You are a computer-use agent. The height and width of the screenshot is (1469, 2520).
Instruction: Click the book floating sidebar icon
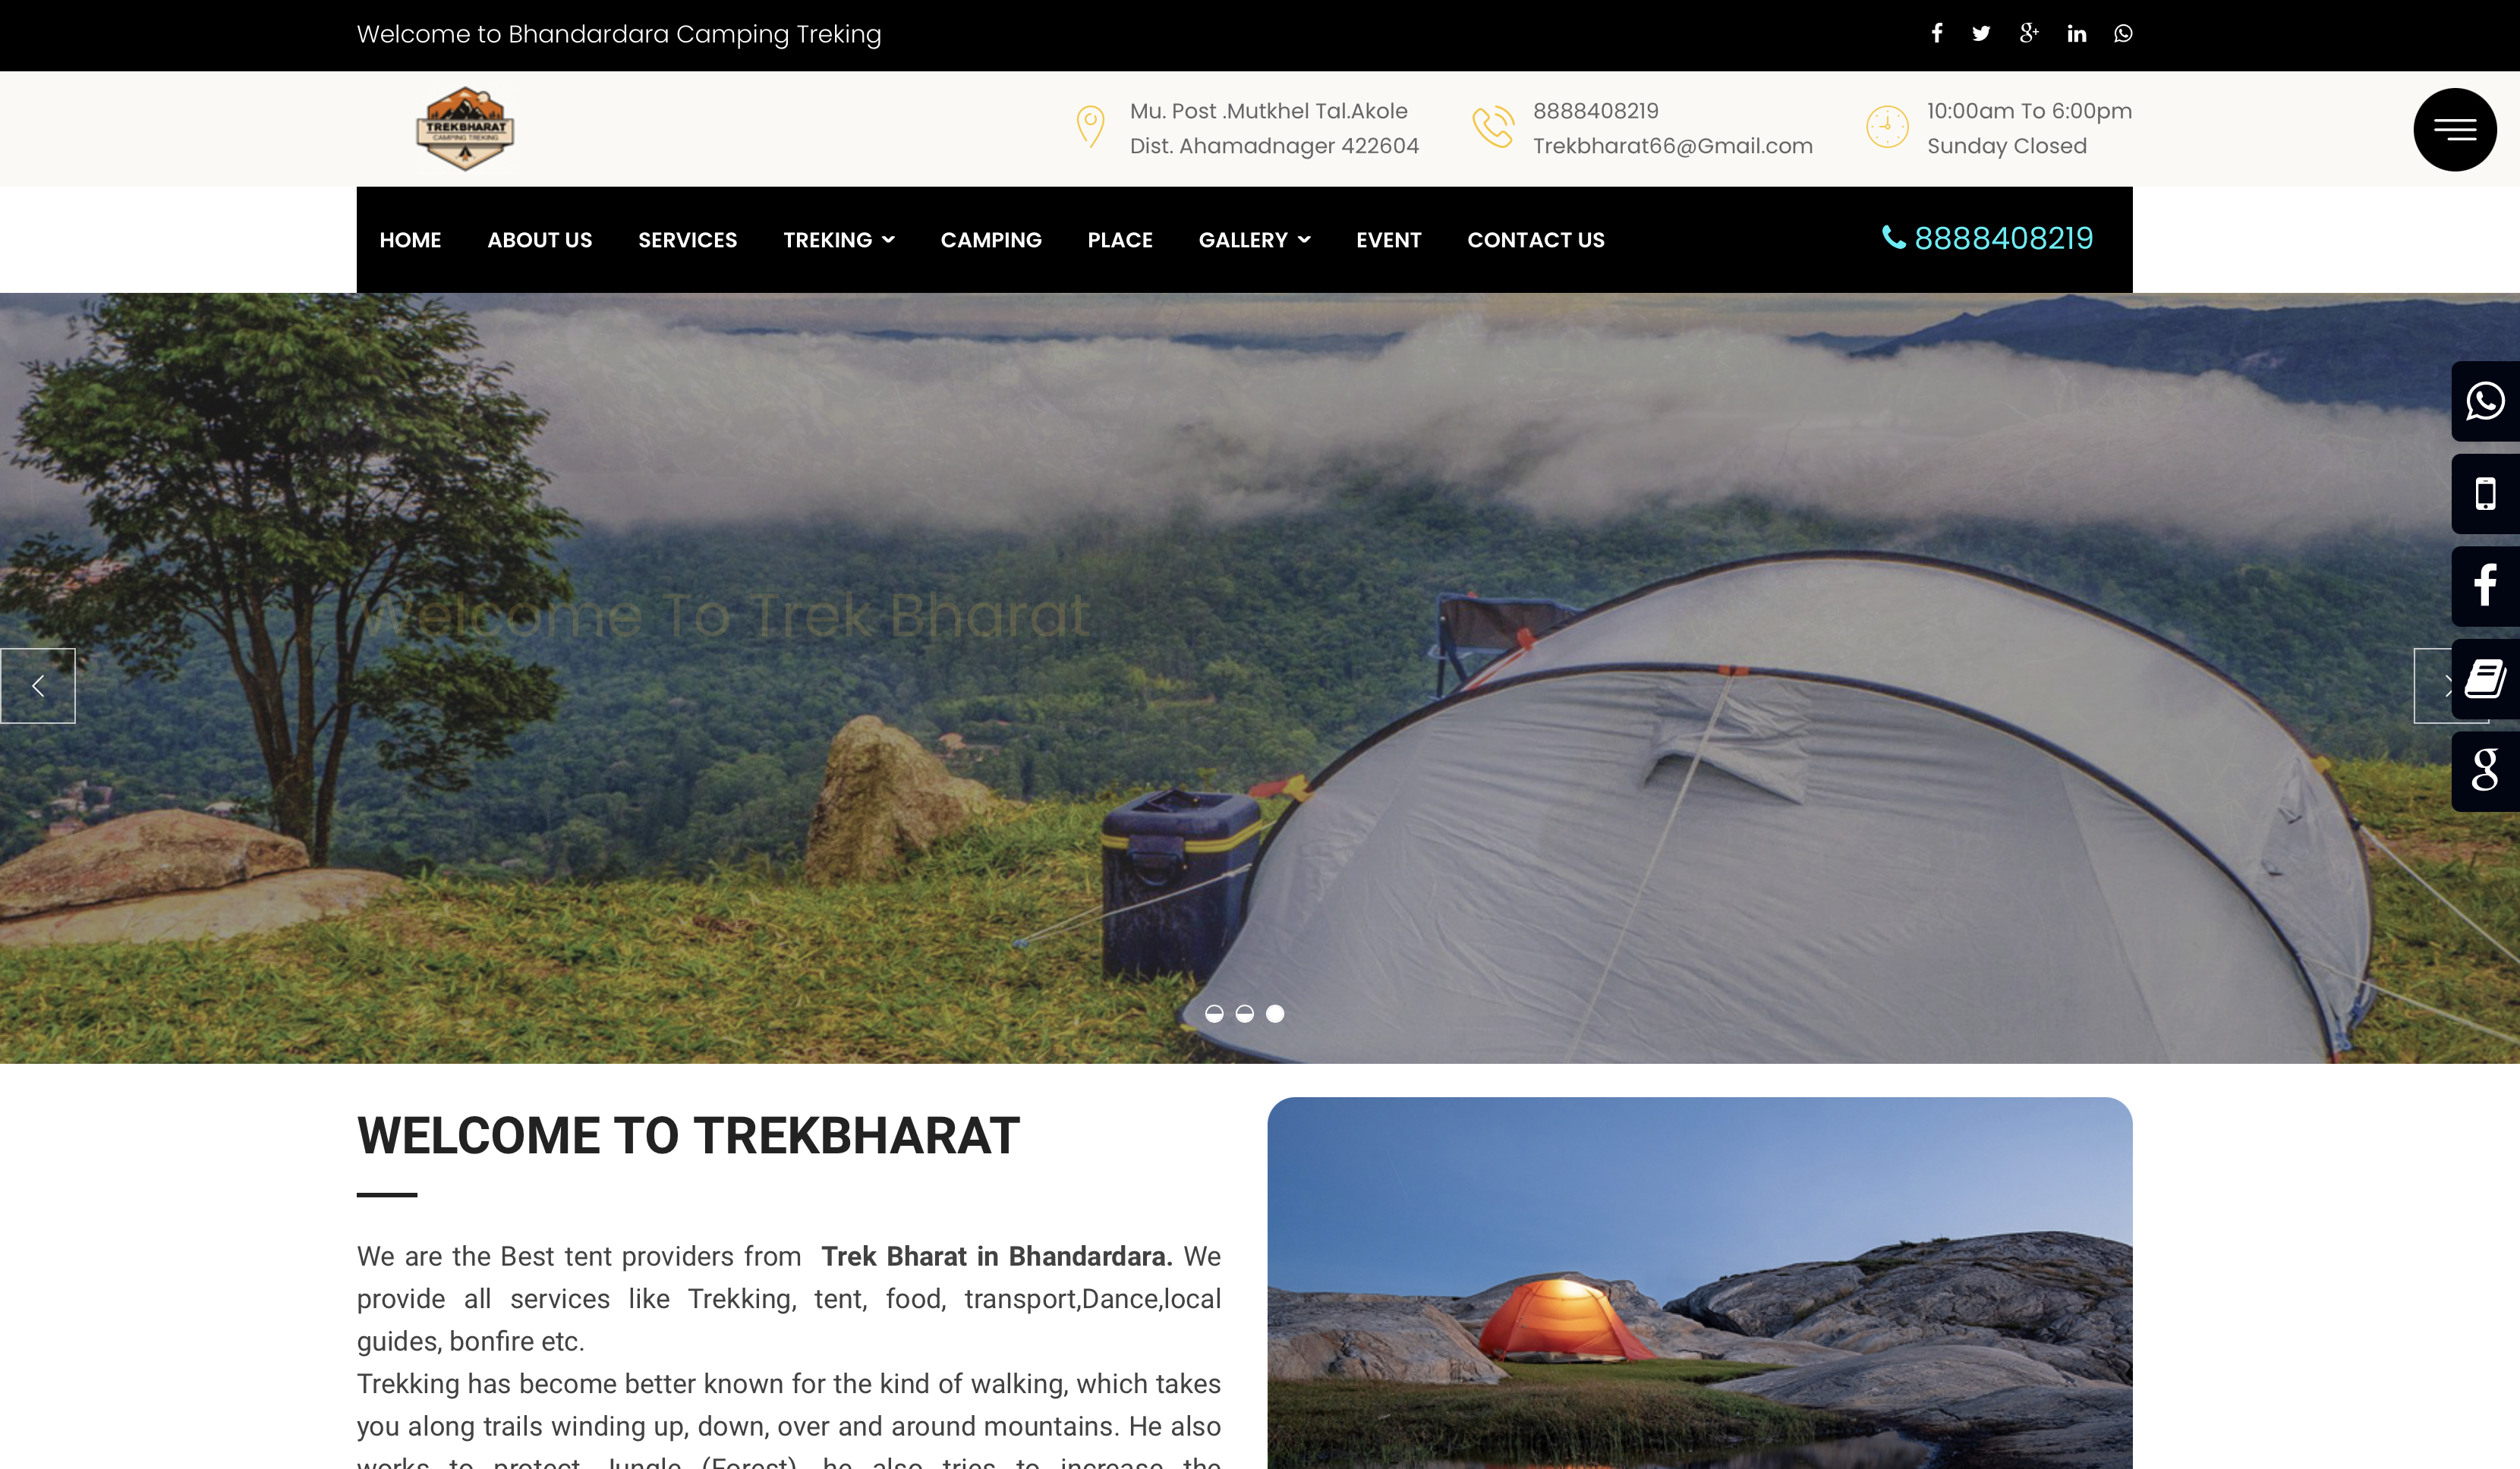click(2485, 679)
